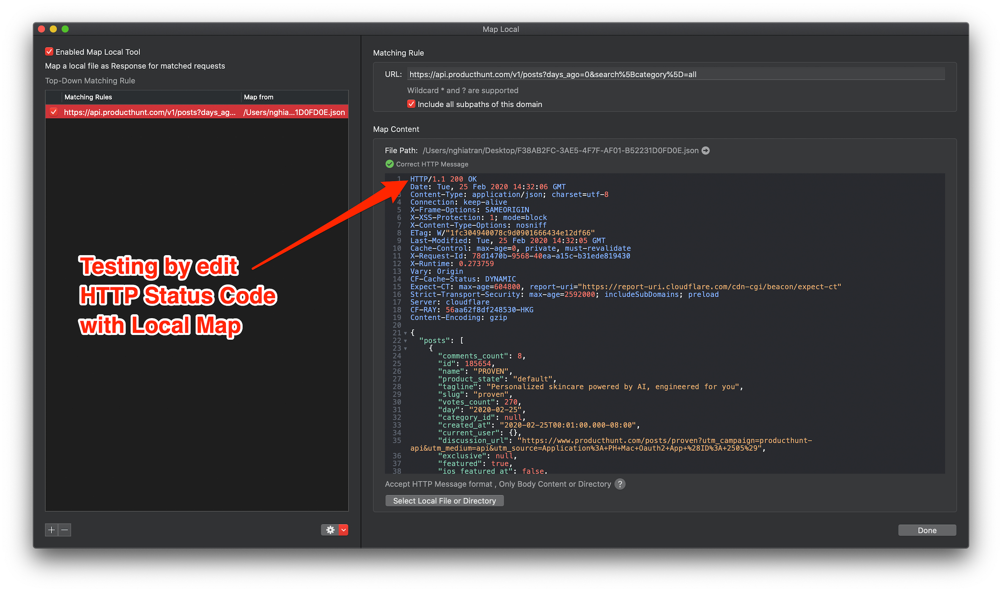Collapse the posts array at line 22
The width and height of the screenshot is (1002, 592).
[x=405, y=341]
